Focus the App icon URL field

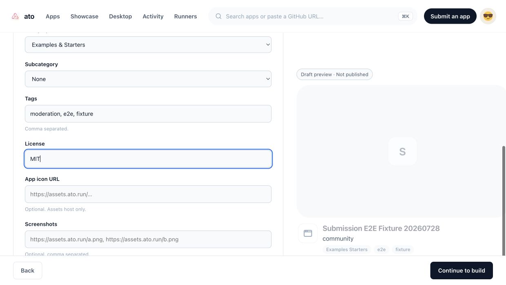[148, 194]
